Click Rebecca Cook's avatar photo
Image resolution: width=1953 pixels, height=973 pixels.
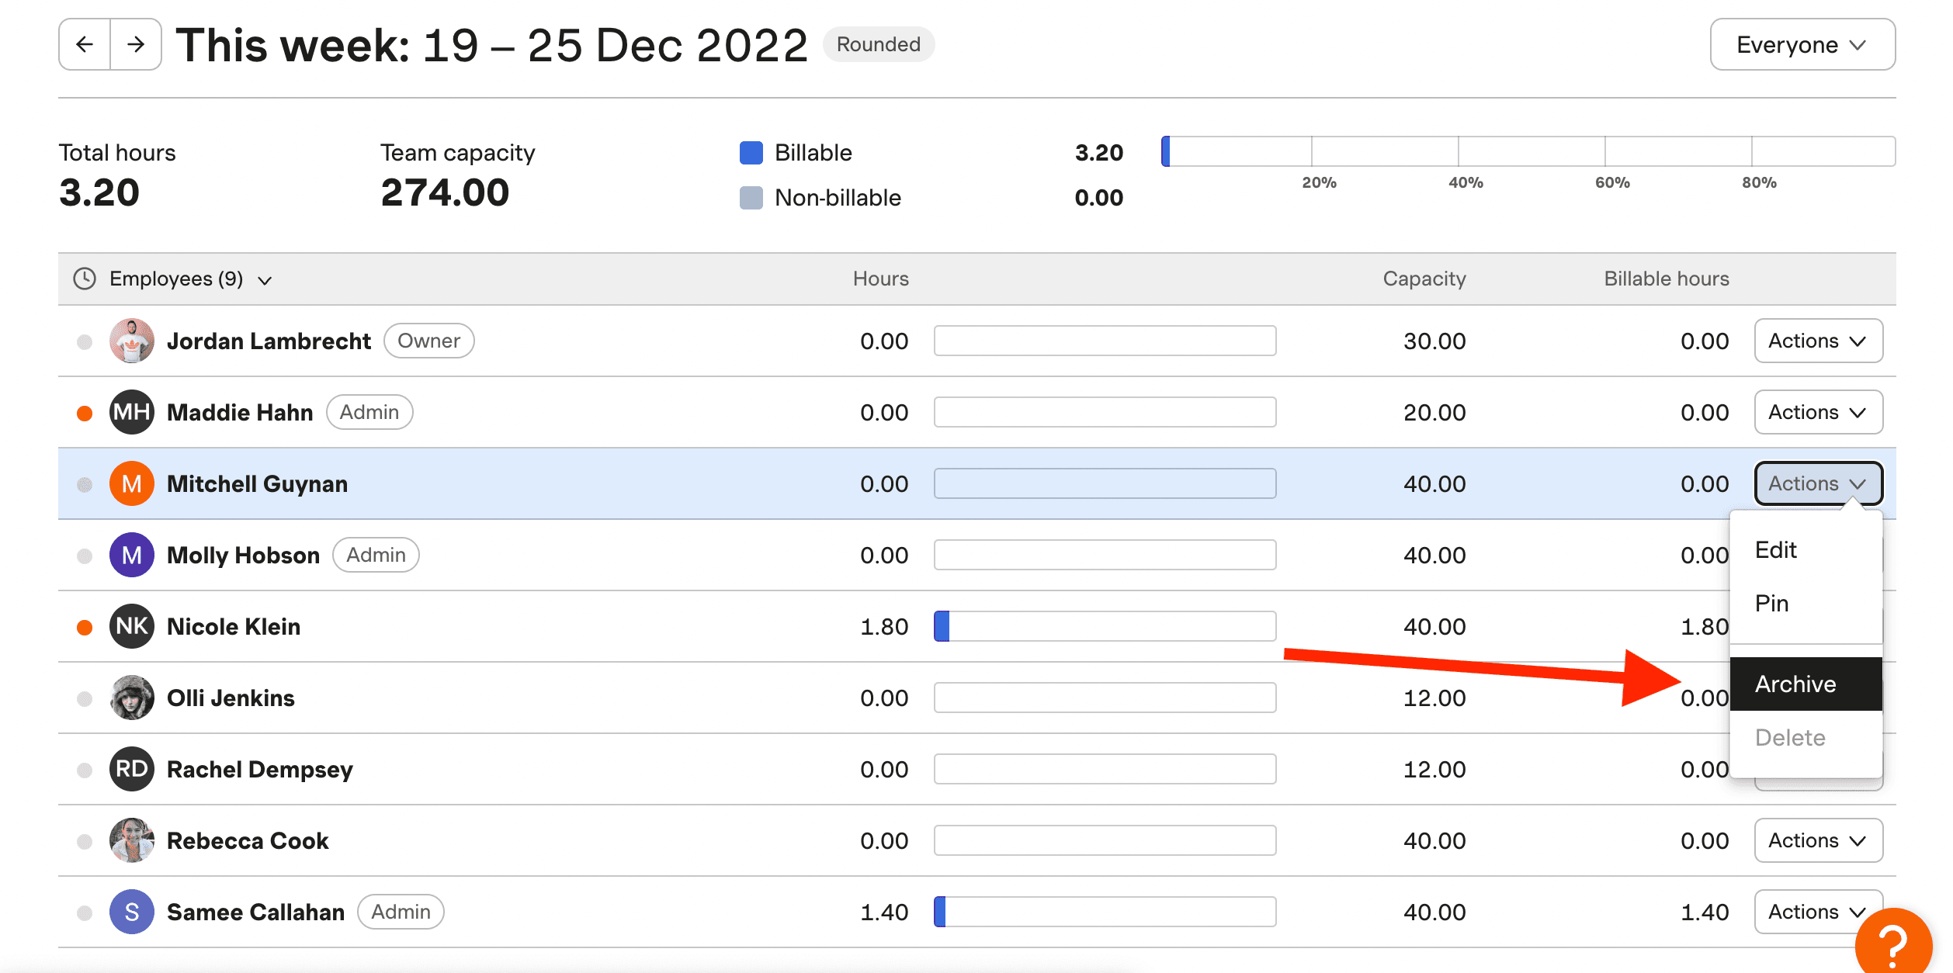coord(131,840)
